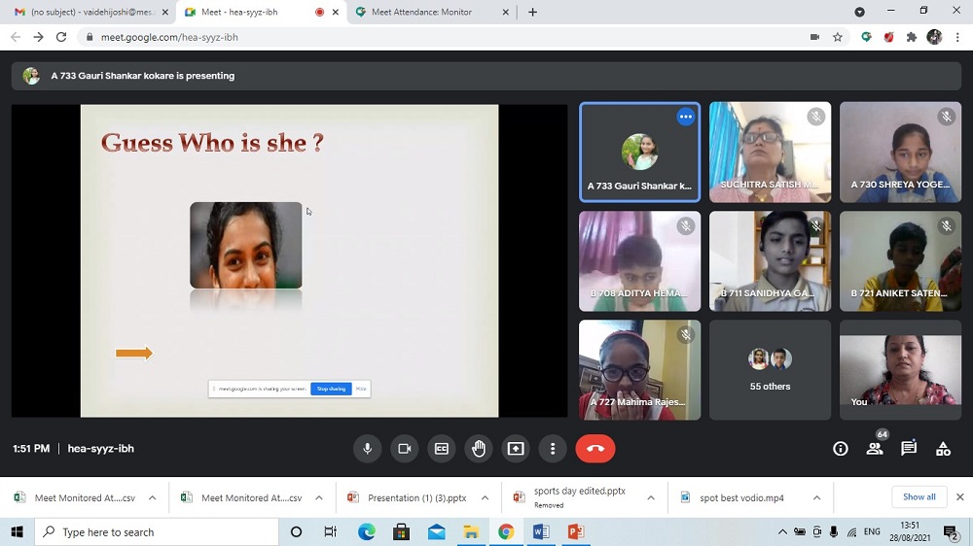The width and height of the screenshot is (973, 546).
Task: Toggle the microphone on or off
Action: pyautogui.click(x=367, y=449)
